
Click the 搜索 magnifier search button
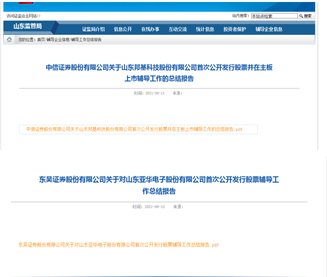[x=307, y=16]
